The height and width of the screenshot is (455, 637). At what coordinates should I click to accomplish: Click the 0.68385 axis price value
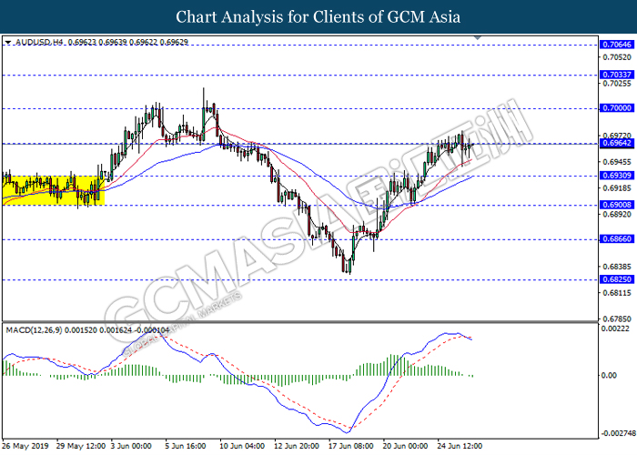coord(617,267)
